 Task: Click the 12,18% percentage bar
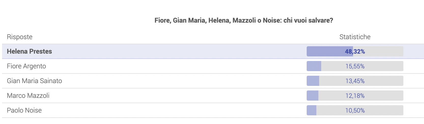tap(355, 96)
